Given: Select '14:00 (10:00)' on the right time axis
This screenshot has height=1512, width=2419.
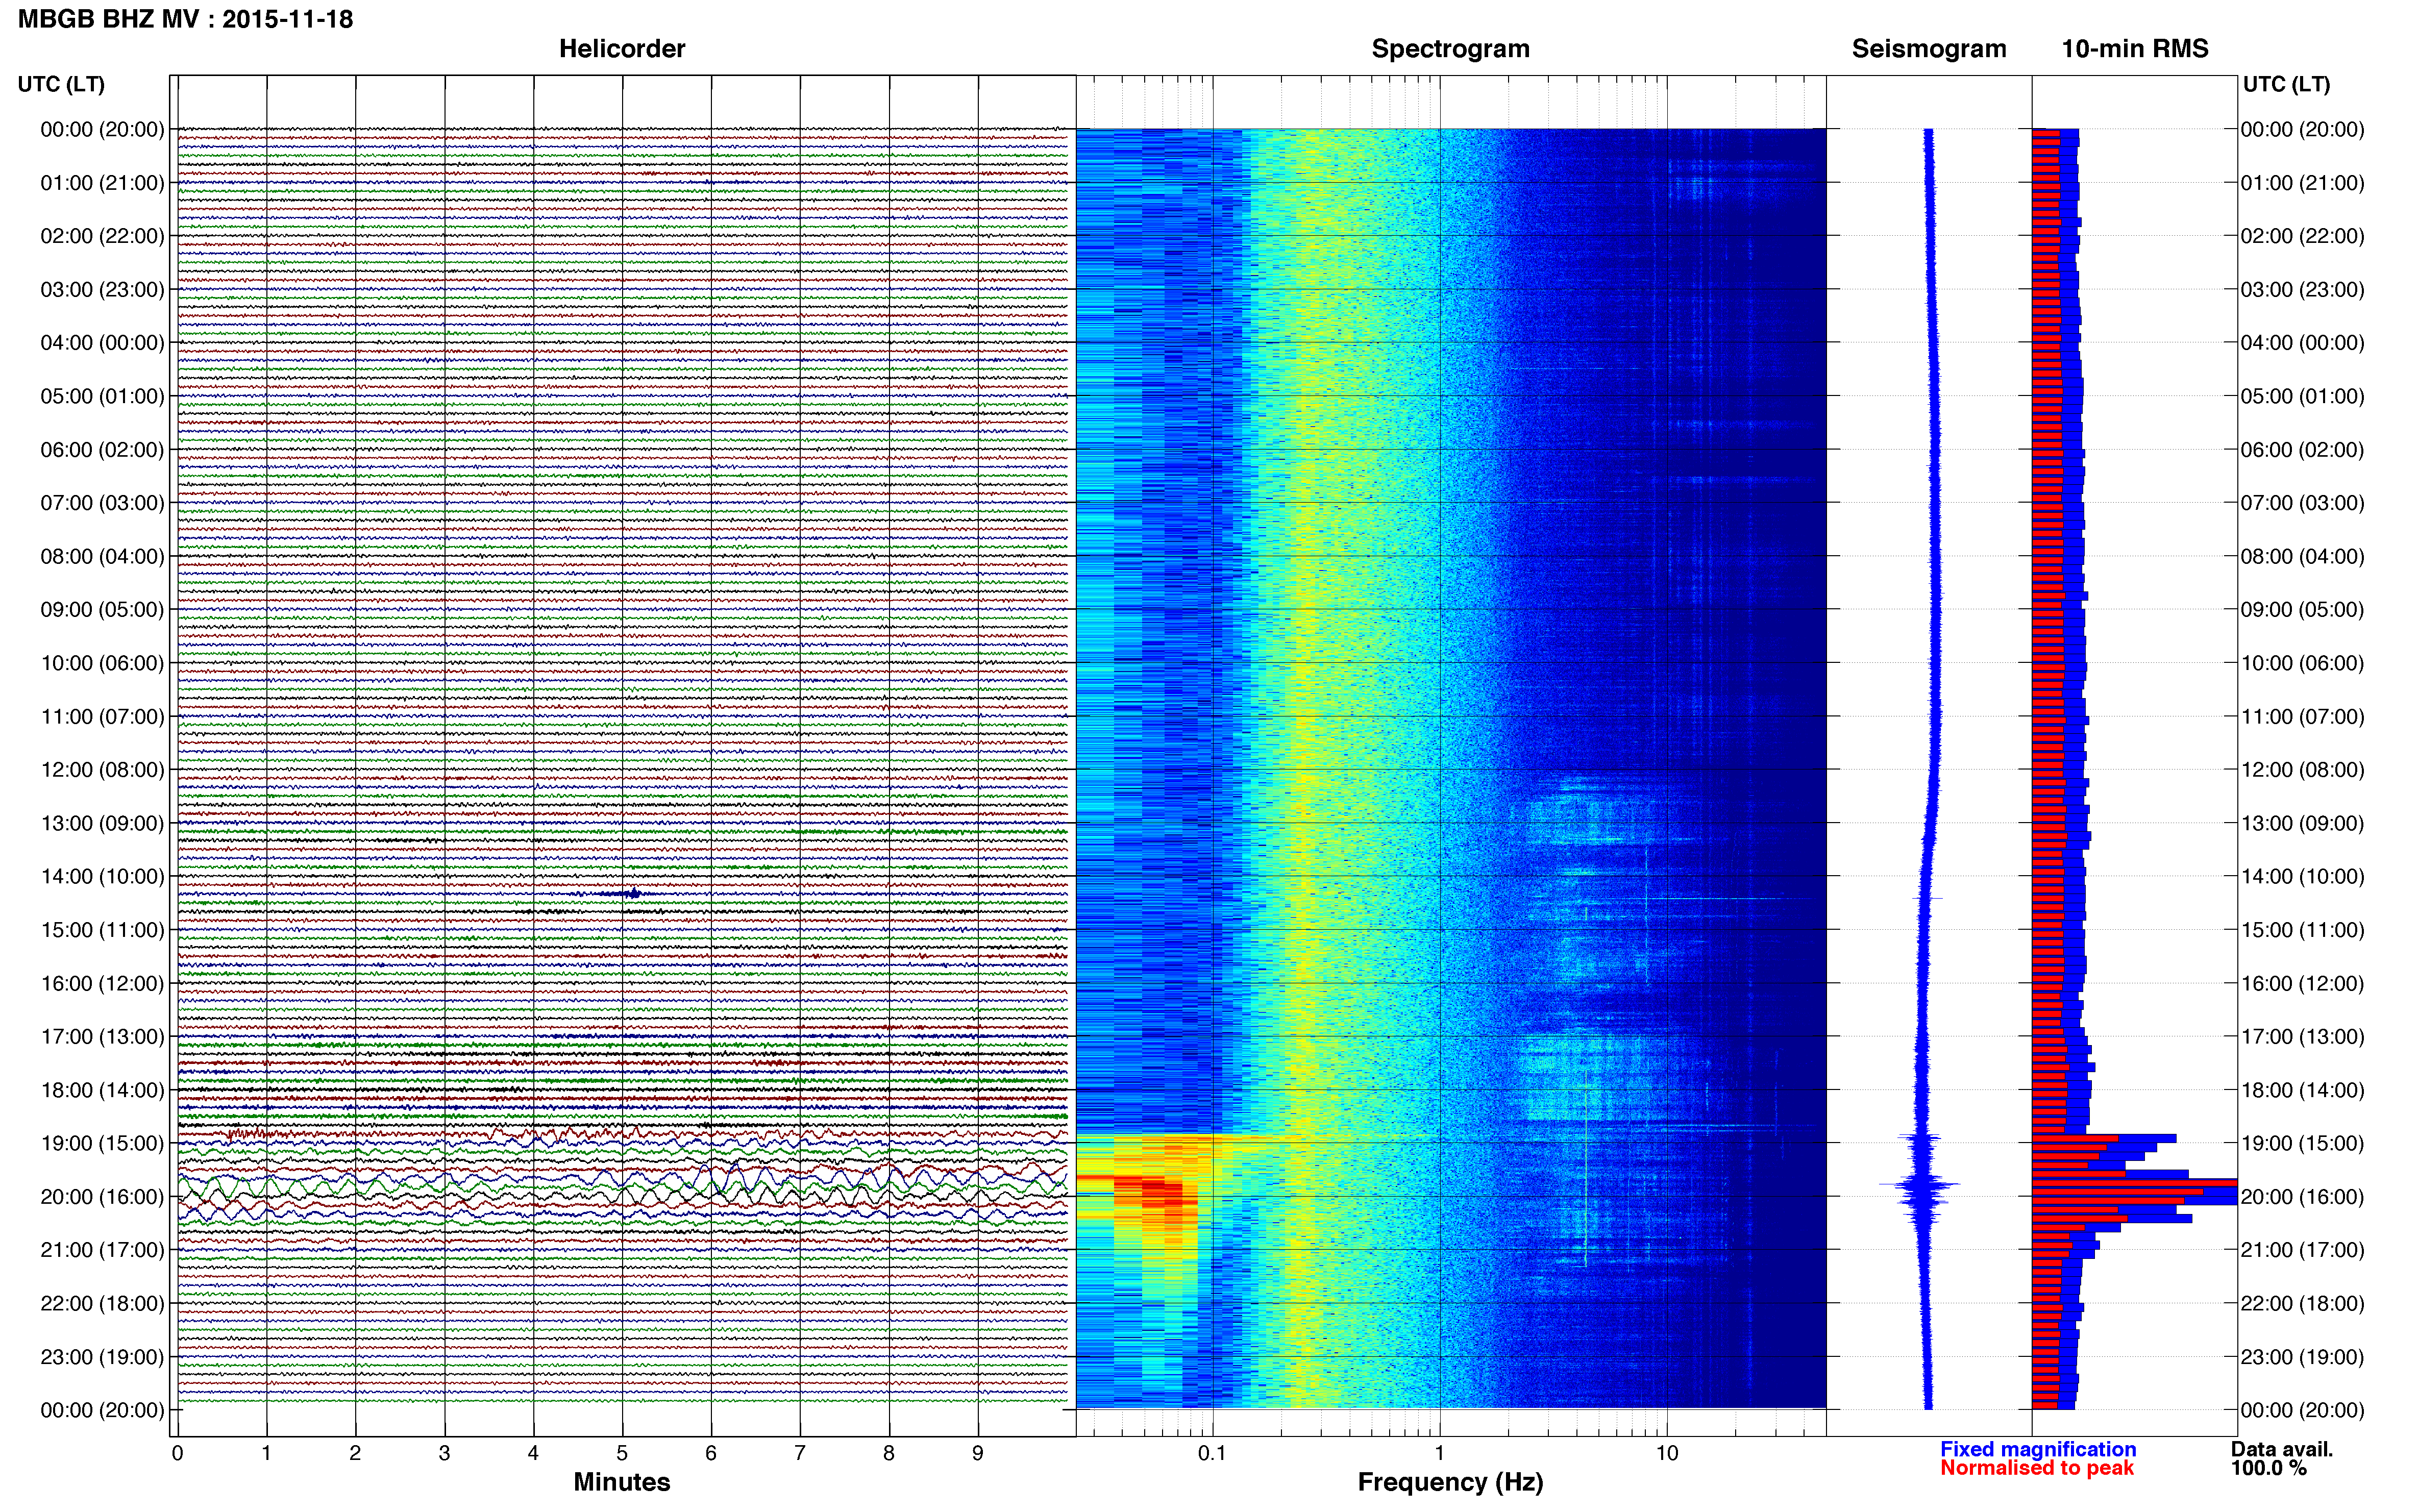Looking at the screenshot, I should click(x=2302, y=877).
